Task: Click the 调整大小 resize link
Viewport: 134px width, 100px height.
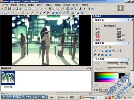Action: (x=121, y=34)
